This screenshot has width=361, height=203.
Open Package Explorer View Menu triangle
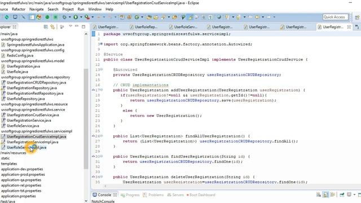[x=71, y=27]
